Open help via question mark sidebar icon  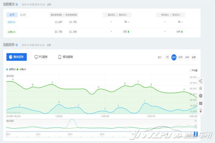tap(201, 96)
